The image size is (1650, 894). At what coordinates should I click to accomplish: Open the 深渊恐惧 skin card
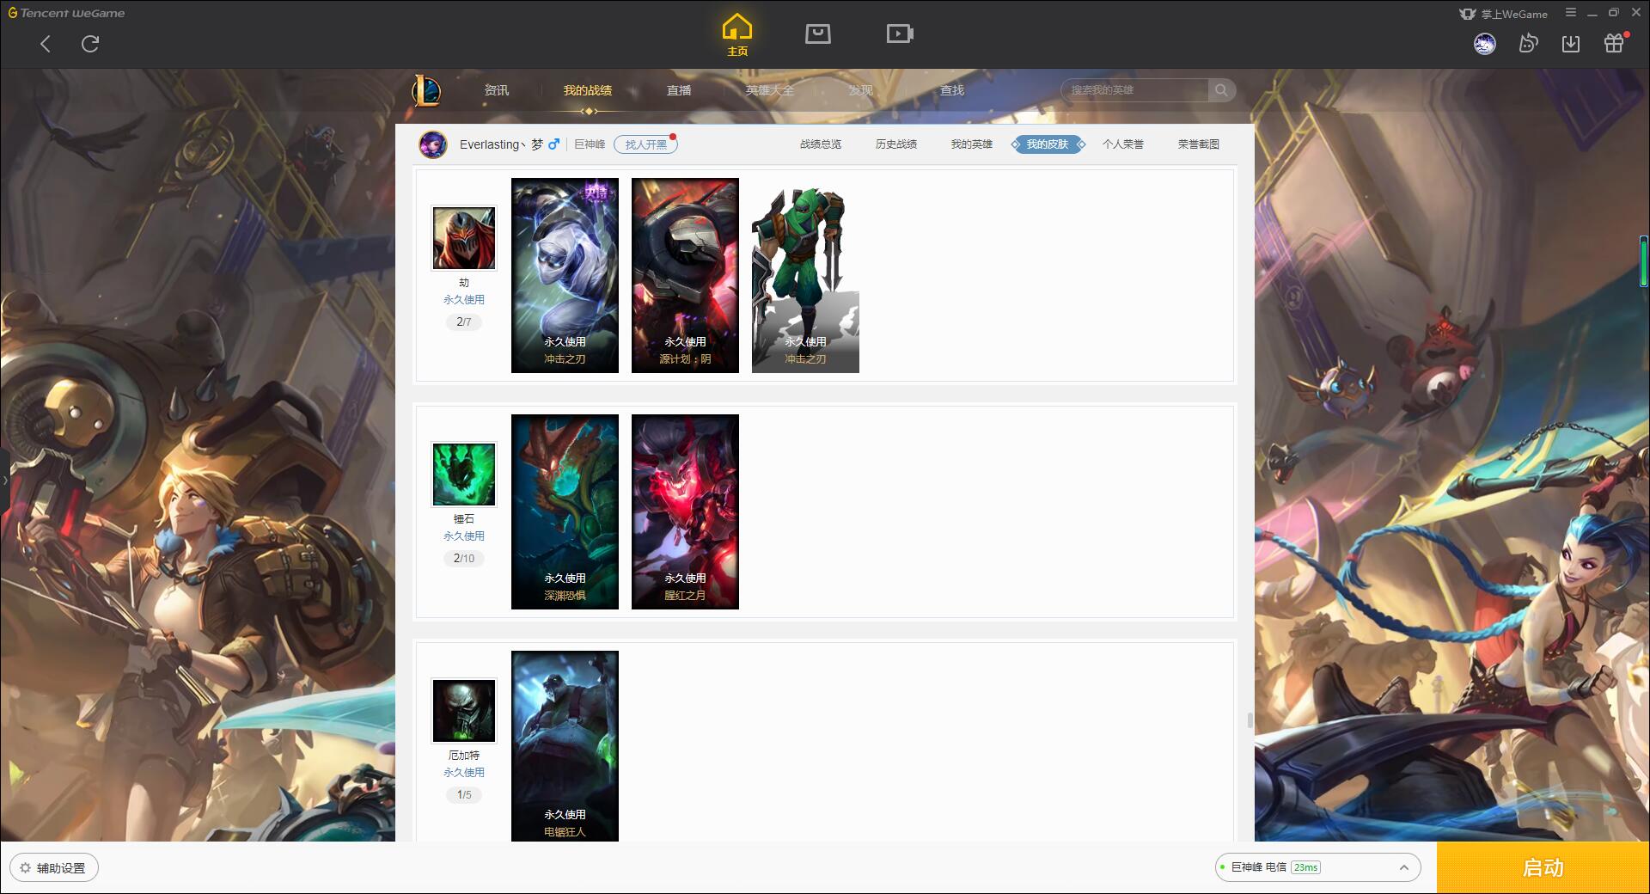coord(565,511)
